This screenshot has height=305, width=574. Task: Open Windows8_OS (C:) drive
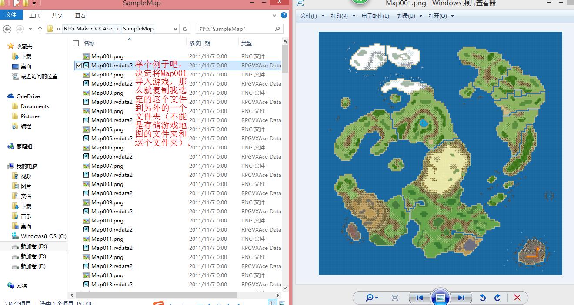39,236
